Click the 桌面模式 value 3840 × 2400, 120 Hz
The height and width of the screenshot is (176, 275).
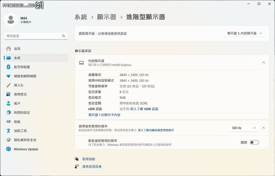pos(134,75)
